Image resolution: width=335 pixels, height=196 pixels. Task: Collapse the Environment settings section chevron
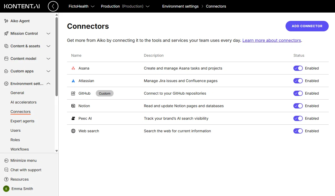pos(48,84)
